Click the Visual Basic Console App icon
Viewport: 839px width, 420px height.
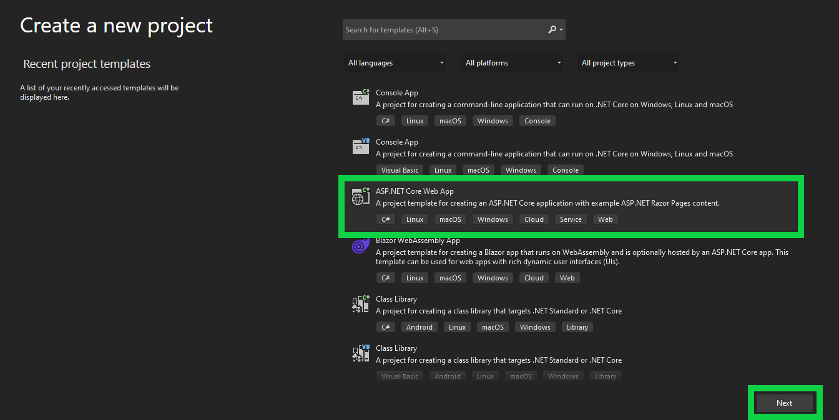361,146
